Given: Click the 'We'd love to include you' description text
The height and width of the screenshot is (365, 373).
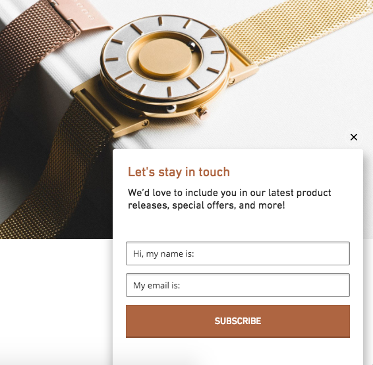Looking at the screenshot, I should tap(229, 199).
